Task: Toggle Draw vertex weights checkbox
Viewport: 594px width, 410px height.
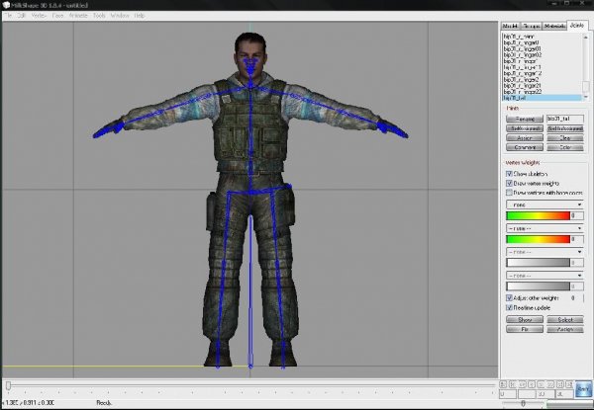Action: 509,184
